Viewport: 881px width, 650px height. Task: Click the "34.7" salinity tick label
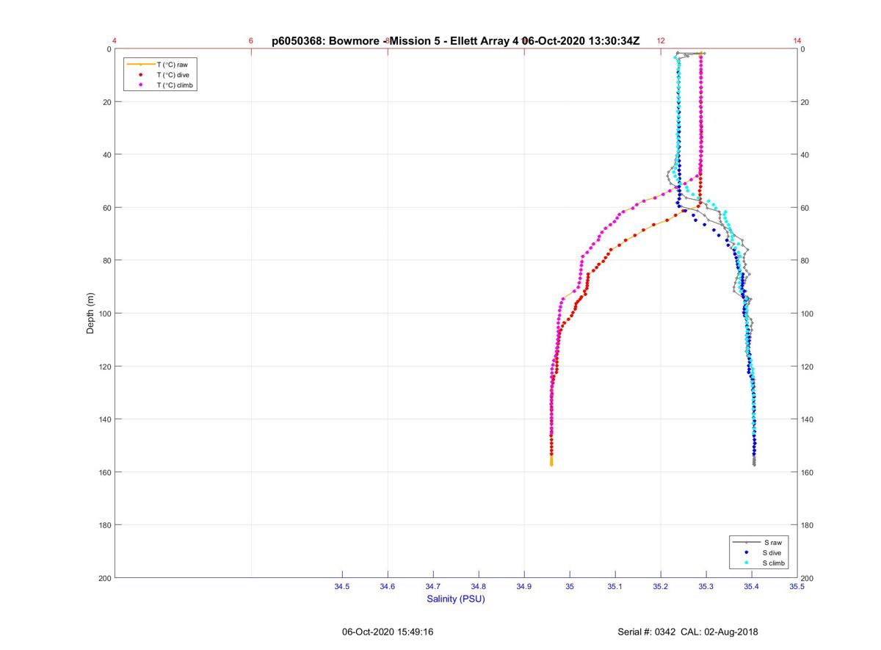point(433,586)
